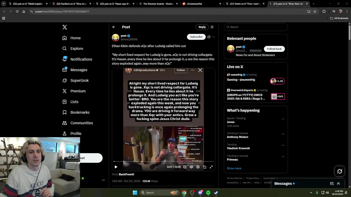Open the Explore page
Screen dimensions: 351x197
tap(73, 48)
